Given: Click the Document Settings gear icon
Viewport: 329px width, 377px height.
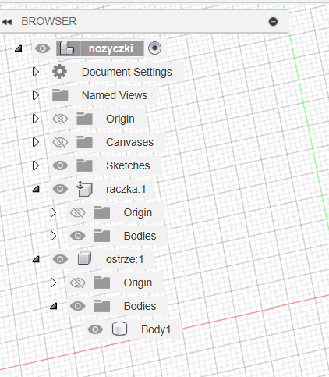Looking at the screenshot, I should (x=60, y=72).
